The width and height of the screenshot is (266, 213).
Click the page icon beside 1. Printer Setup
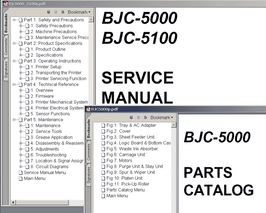click(x=27, y=67)
